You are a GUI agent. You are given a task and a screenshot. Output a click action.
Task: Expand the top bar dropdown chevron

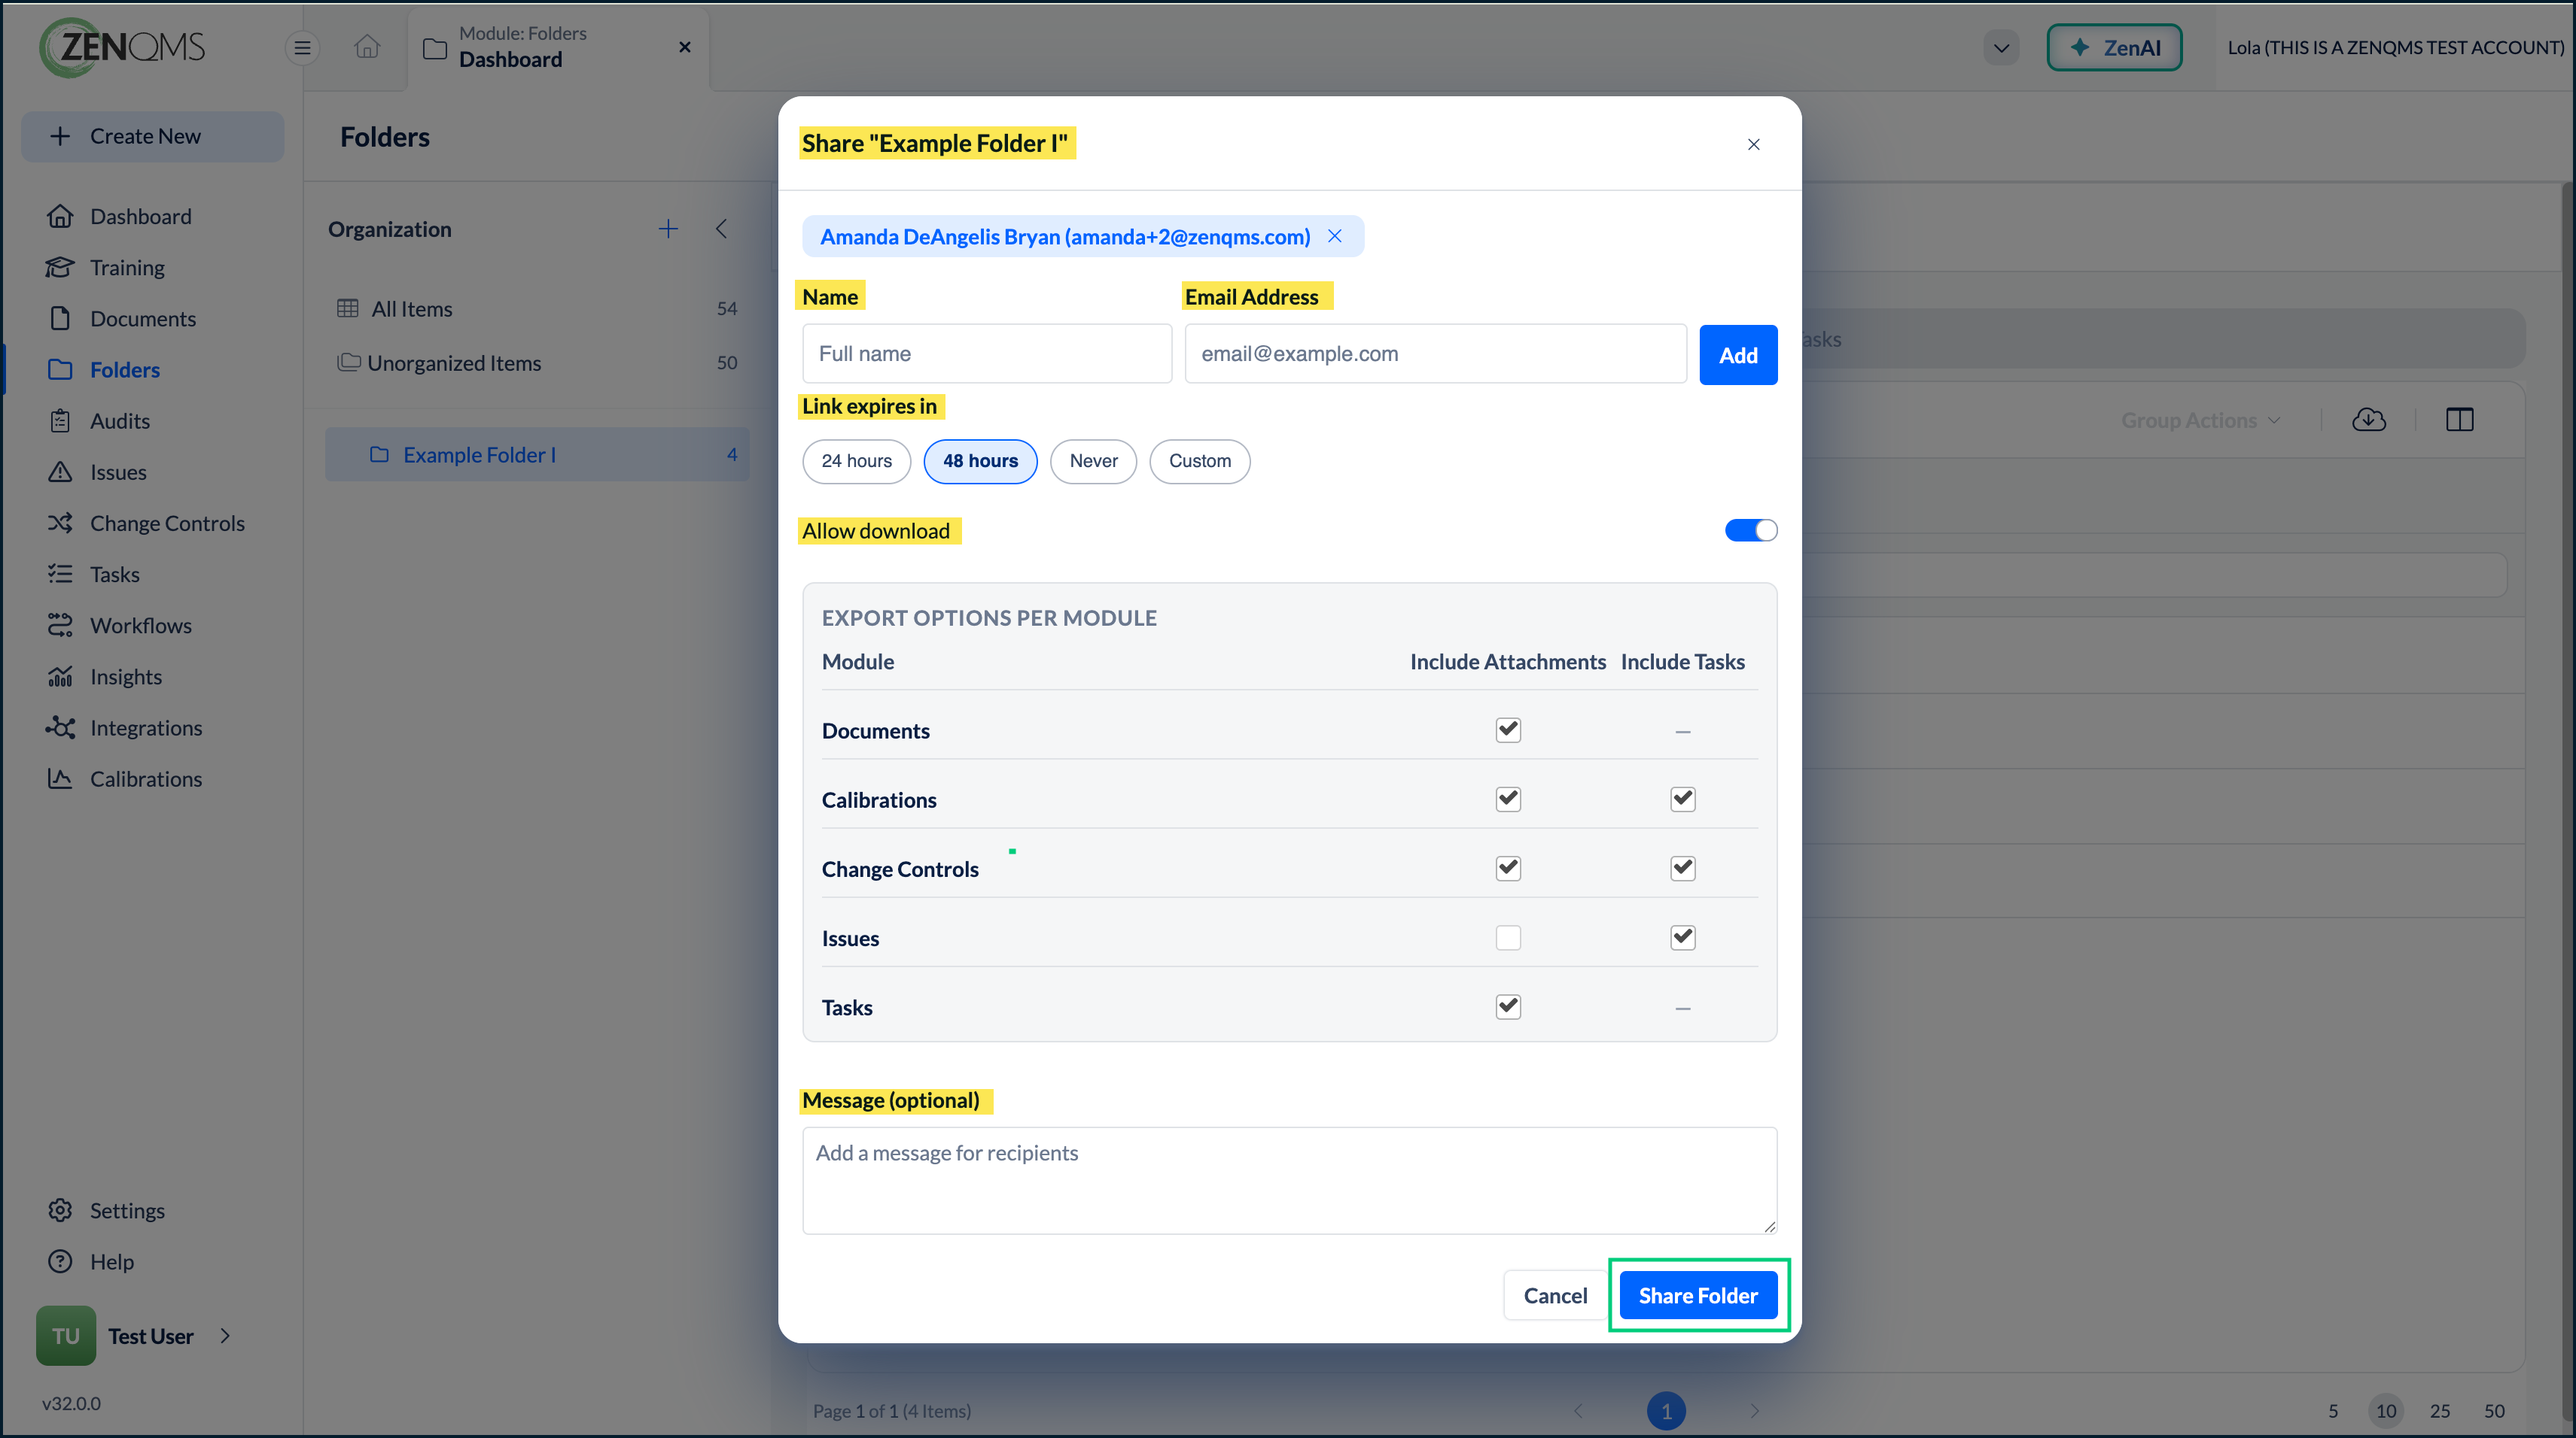pos(2001,47)
